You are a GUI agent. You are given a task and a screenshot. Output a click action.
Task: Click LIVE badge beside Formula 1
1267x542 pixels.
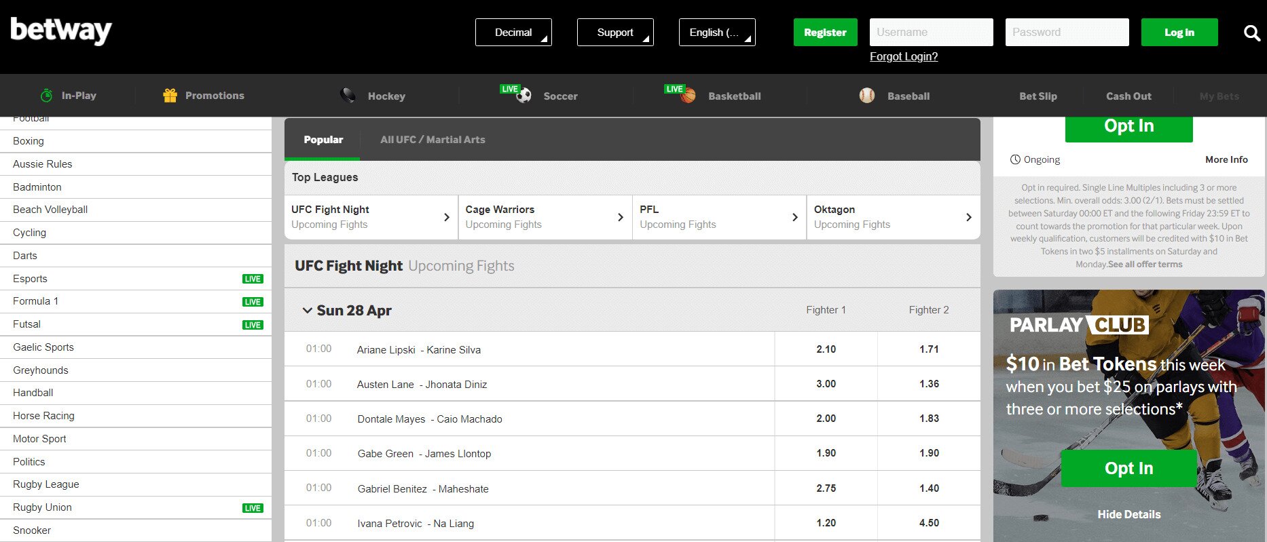point(253,302)
